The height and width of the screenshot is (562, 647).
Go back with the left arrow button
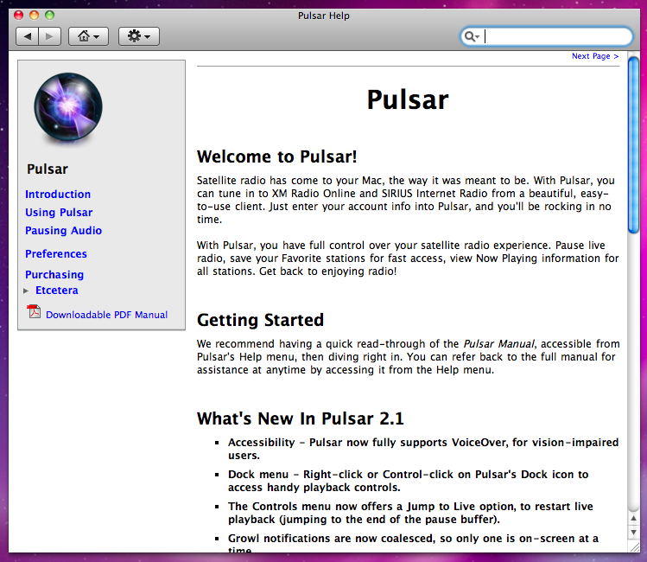[x=28, y=36]
